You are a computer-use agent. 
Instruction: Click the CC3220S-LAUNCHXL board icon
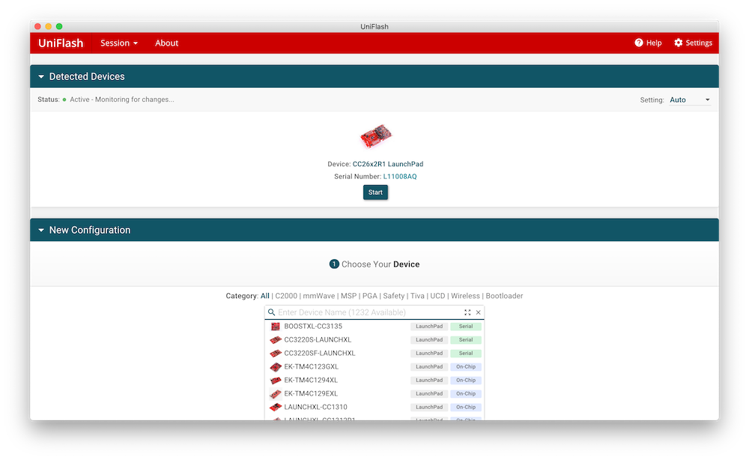pyautogui.click(x=275, y=339)
